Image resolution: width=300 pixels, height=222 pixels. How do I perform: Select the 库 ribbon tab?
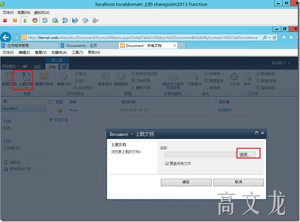(64, 67)
